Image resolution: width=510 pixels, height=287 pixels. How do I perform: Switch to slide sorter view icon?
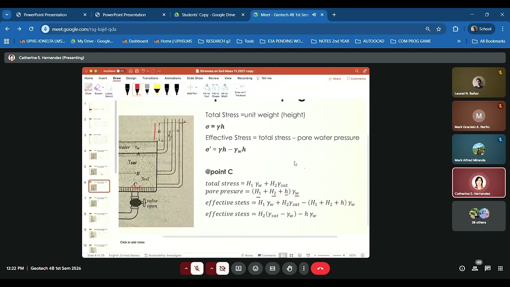(x=291, y=256)
